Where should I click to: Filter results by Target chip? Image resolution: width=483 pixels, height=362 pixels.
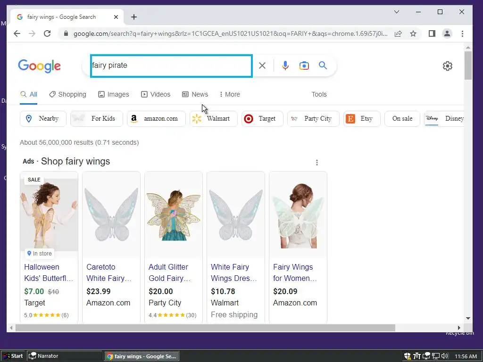(x=262, y=119)
